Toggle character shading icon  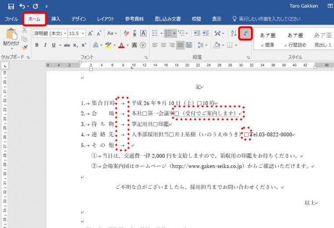[134, 45]
